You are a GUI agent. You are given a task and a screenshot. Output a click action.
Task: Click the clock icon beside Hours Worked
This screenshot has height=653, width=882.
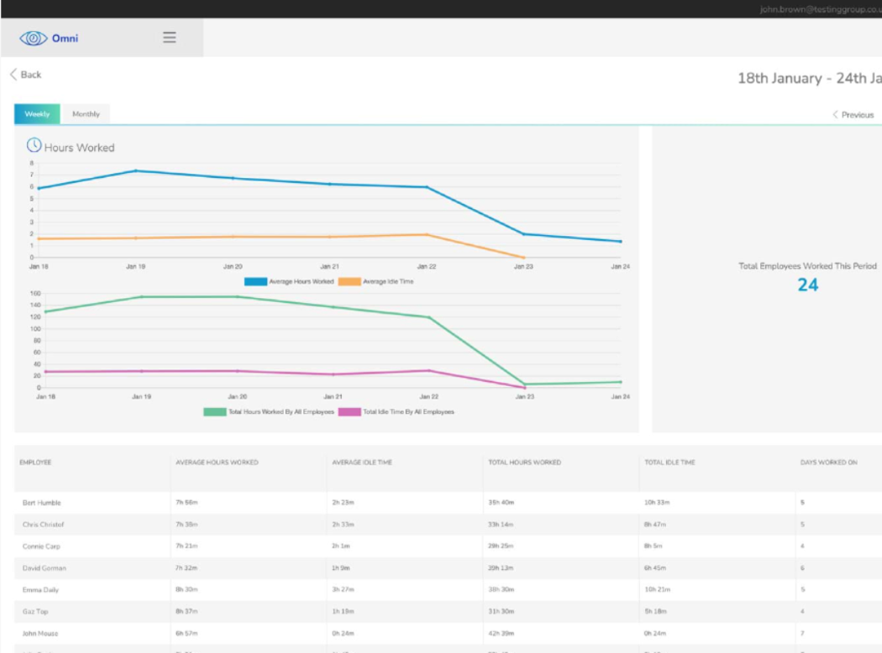click(x=34, y=145)
